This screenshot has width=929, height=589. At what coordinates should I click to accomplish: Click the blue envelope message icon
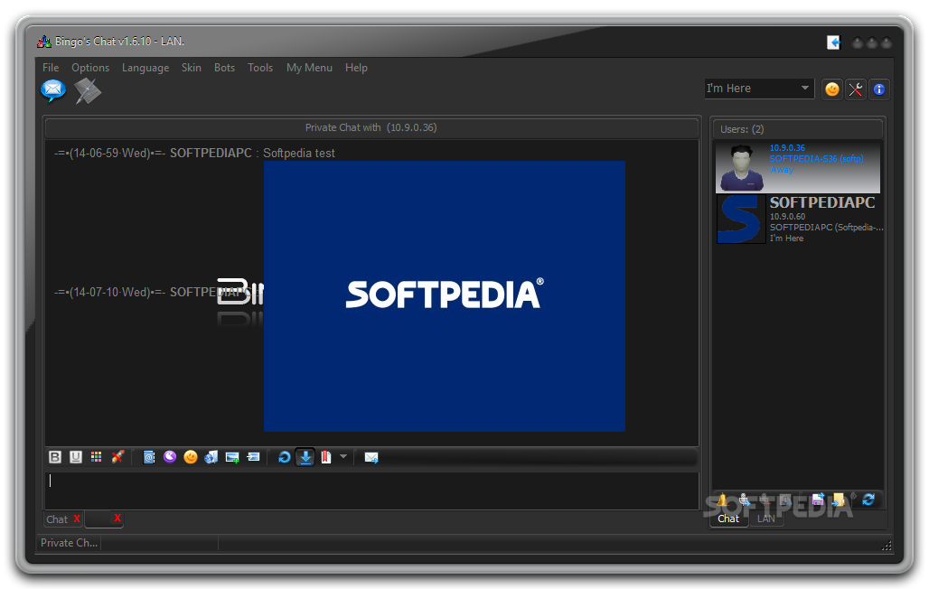(53, 90)
